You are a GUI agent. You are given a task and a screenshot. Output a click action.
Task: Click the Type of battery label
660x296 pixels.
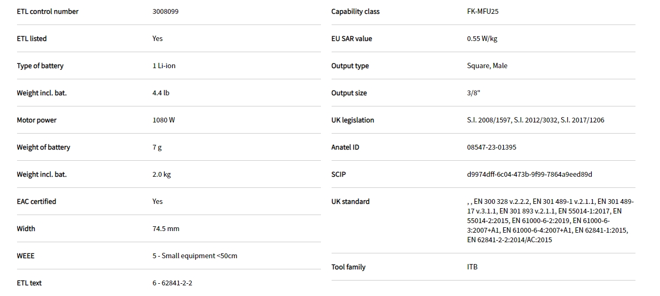tap(40, 66)
